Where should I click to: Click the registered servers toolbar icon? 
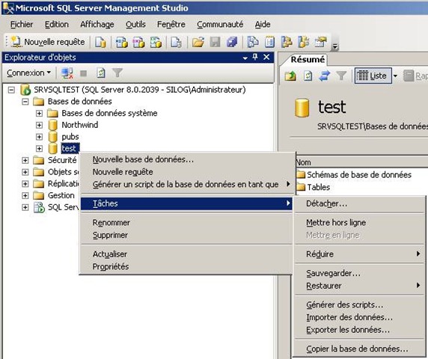click(253, 42)
